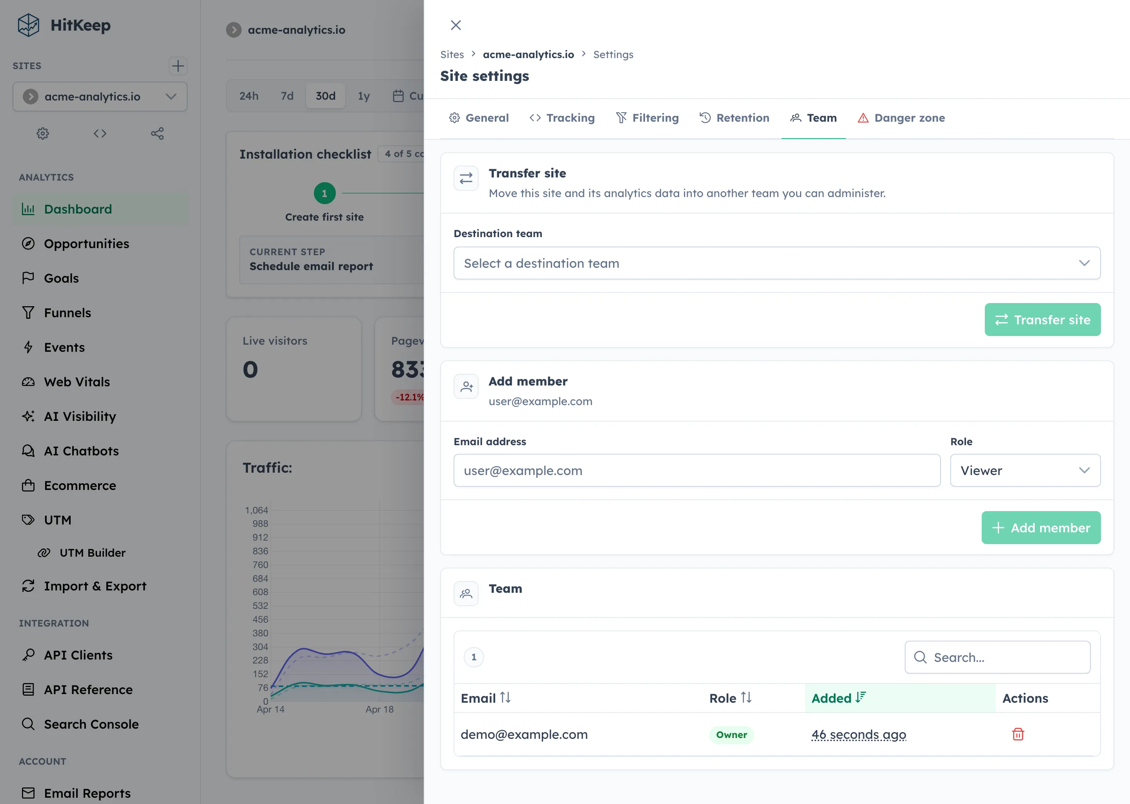Open tracking code brackets icon in sidebar
Screen dimensions: 1130x804
click(x=100, y=133)
